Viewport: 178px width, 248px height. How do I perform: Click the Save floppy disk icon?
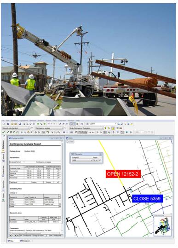point(20,124)
